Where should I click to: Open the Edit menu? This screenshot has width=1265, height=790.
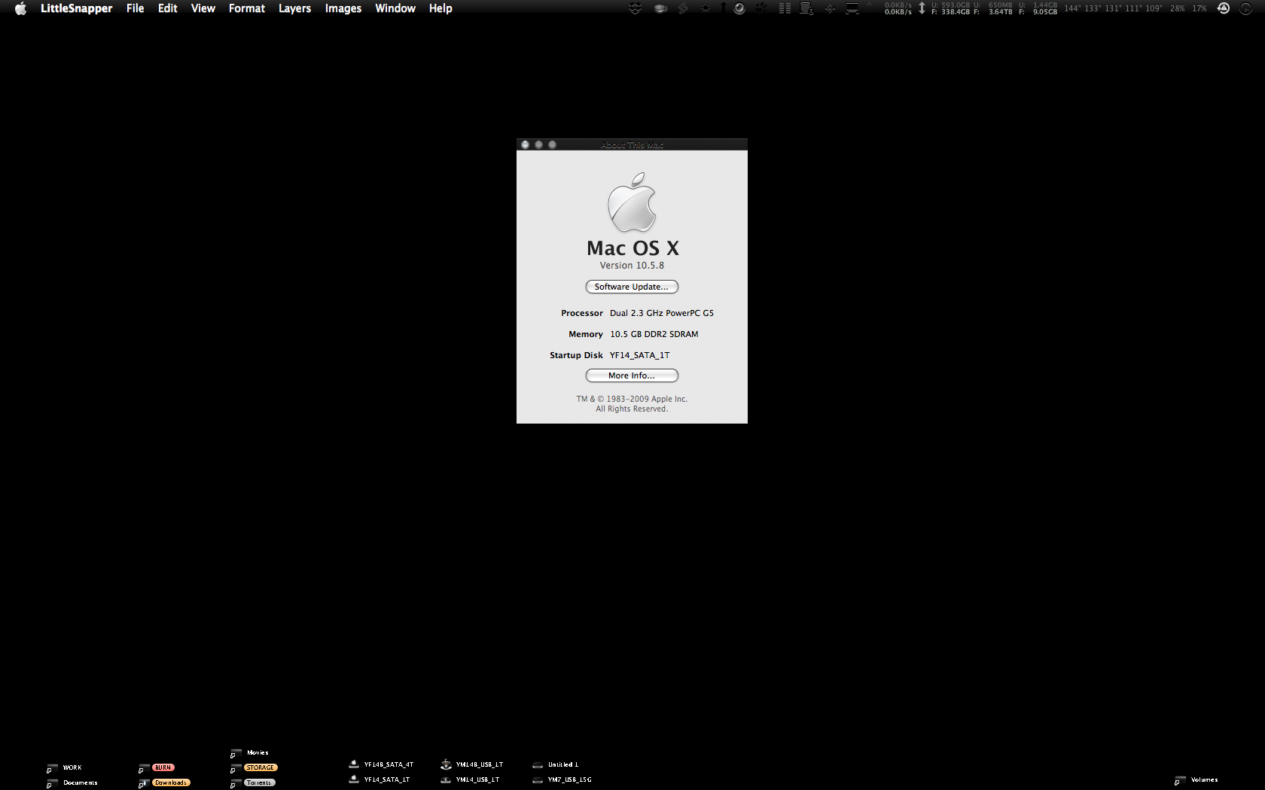click(x=167, y=8)
